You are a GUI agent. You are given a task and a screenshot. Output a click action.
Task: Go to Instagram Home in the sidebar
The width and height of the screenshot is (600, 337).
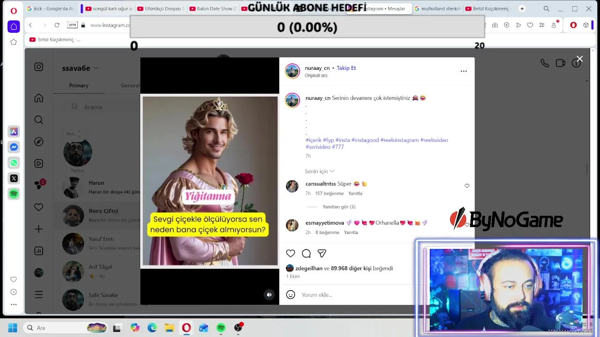coord(39,98)
